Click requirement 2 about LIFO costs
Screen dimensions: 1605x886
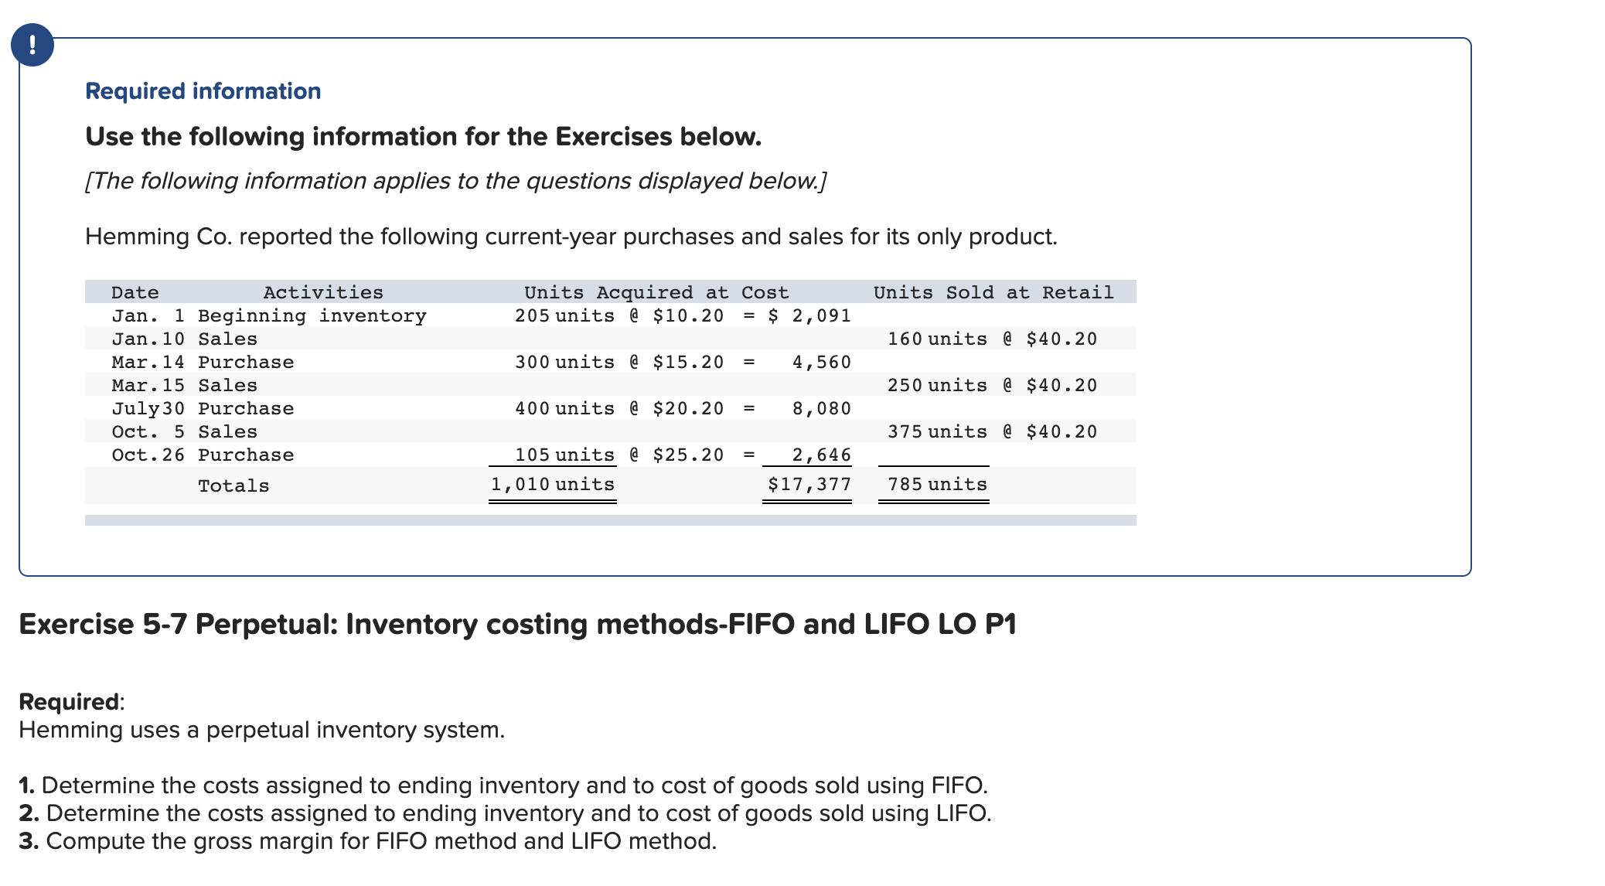505,813
